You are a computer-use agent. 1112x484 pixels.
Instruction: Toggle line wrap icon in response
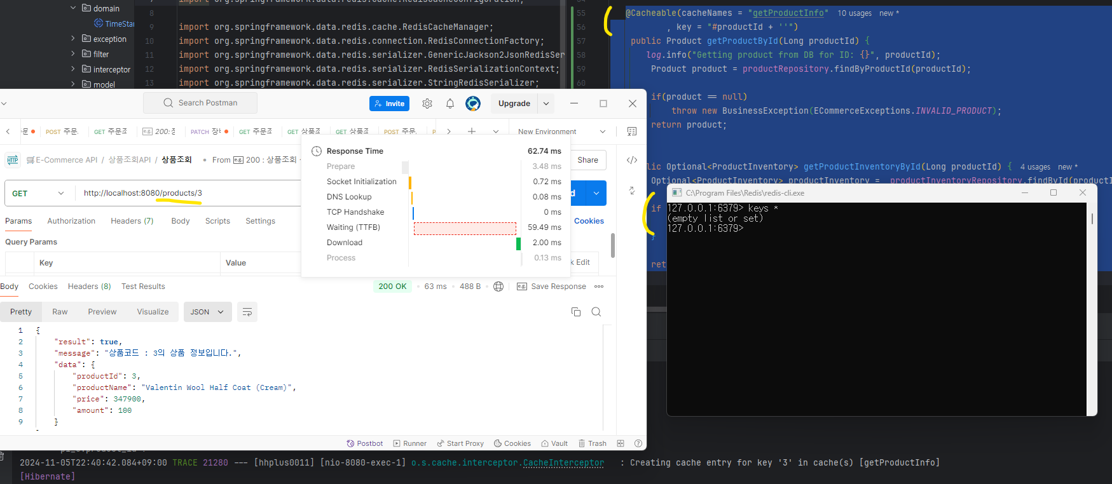(247, 312)
